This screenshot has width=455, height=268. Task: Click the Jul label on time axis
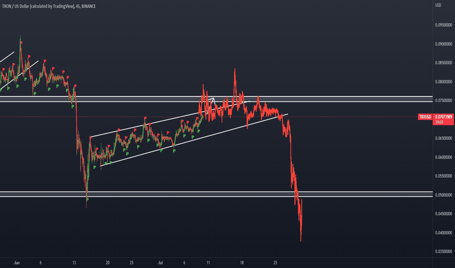pos(160,263)
